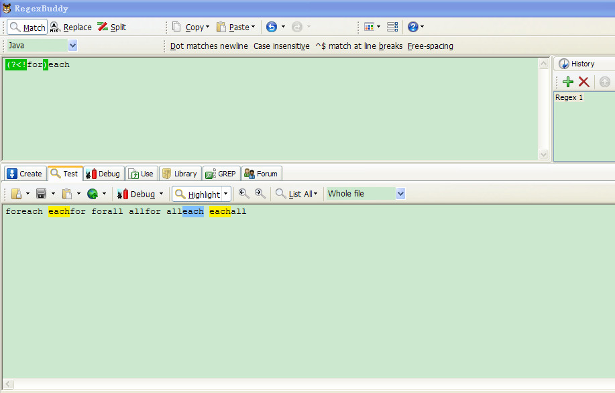Open the Undo dropdown arrow
This screenshot has height=393, width=615.
[x=283, y=27]
